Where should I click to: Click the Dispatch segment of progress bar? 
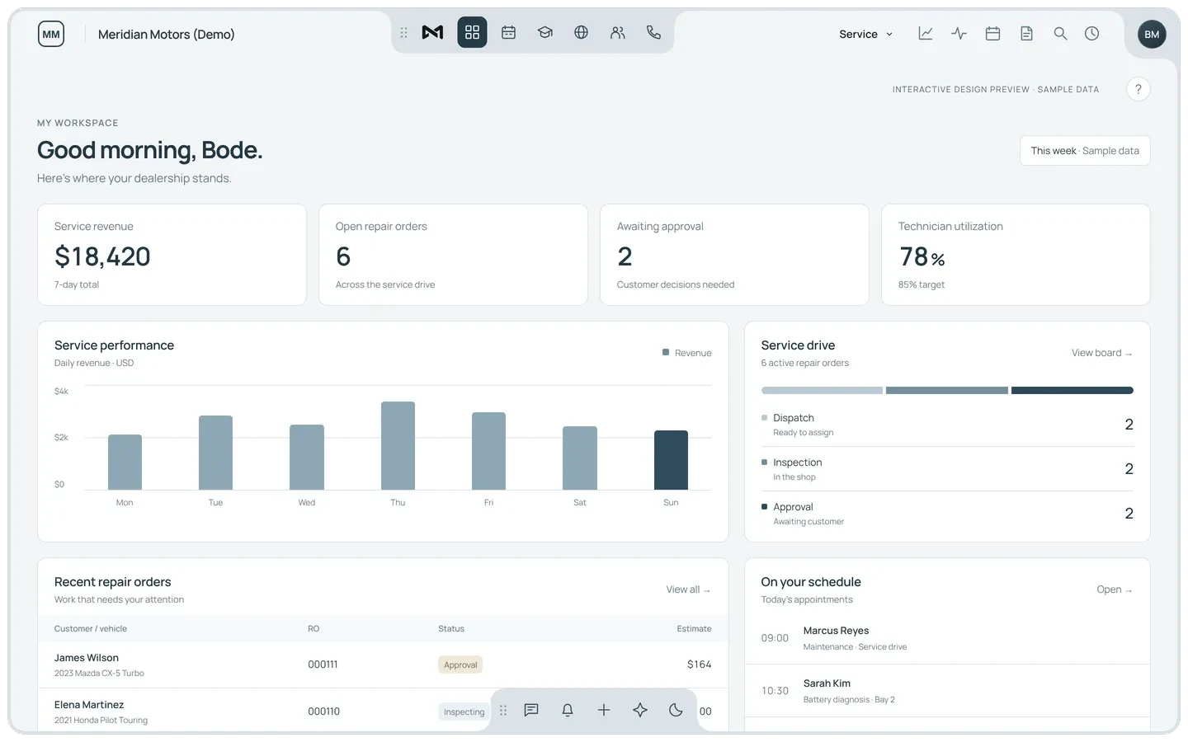[822, 390]
